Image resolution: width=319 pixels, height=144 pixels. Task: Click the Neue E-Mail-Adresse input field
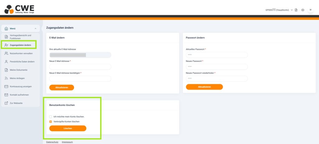80,67
